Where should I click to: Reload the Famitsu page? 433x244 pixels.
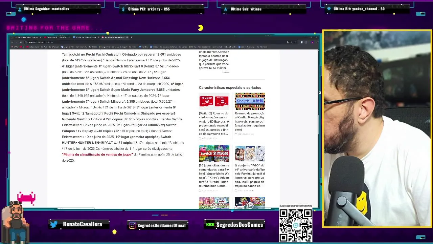(x=21, y=42)
